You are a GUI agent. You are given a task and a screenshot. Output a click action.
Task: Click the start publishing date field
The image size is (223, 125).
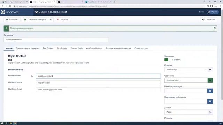tap(186, 91)
